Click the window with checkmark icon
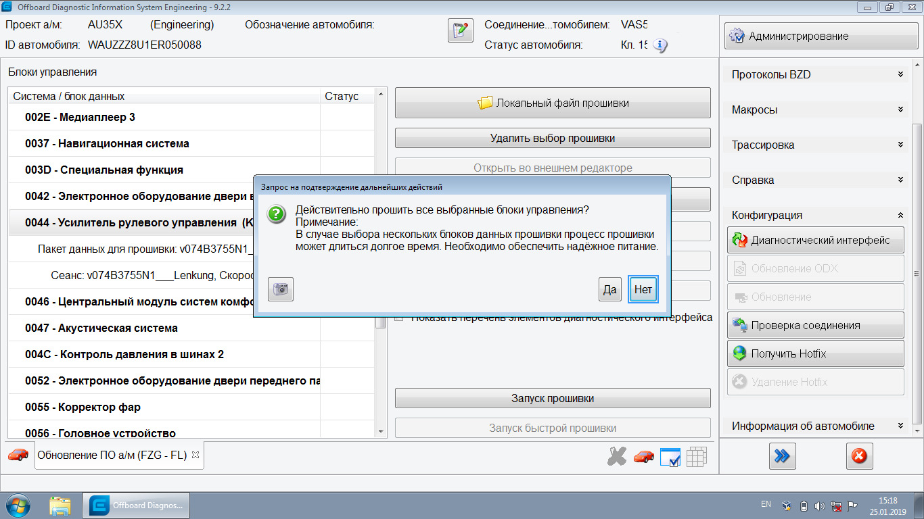The height and width of the screenshot is (519, 924). pos(670,458)
